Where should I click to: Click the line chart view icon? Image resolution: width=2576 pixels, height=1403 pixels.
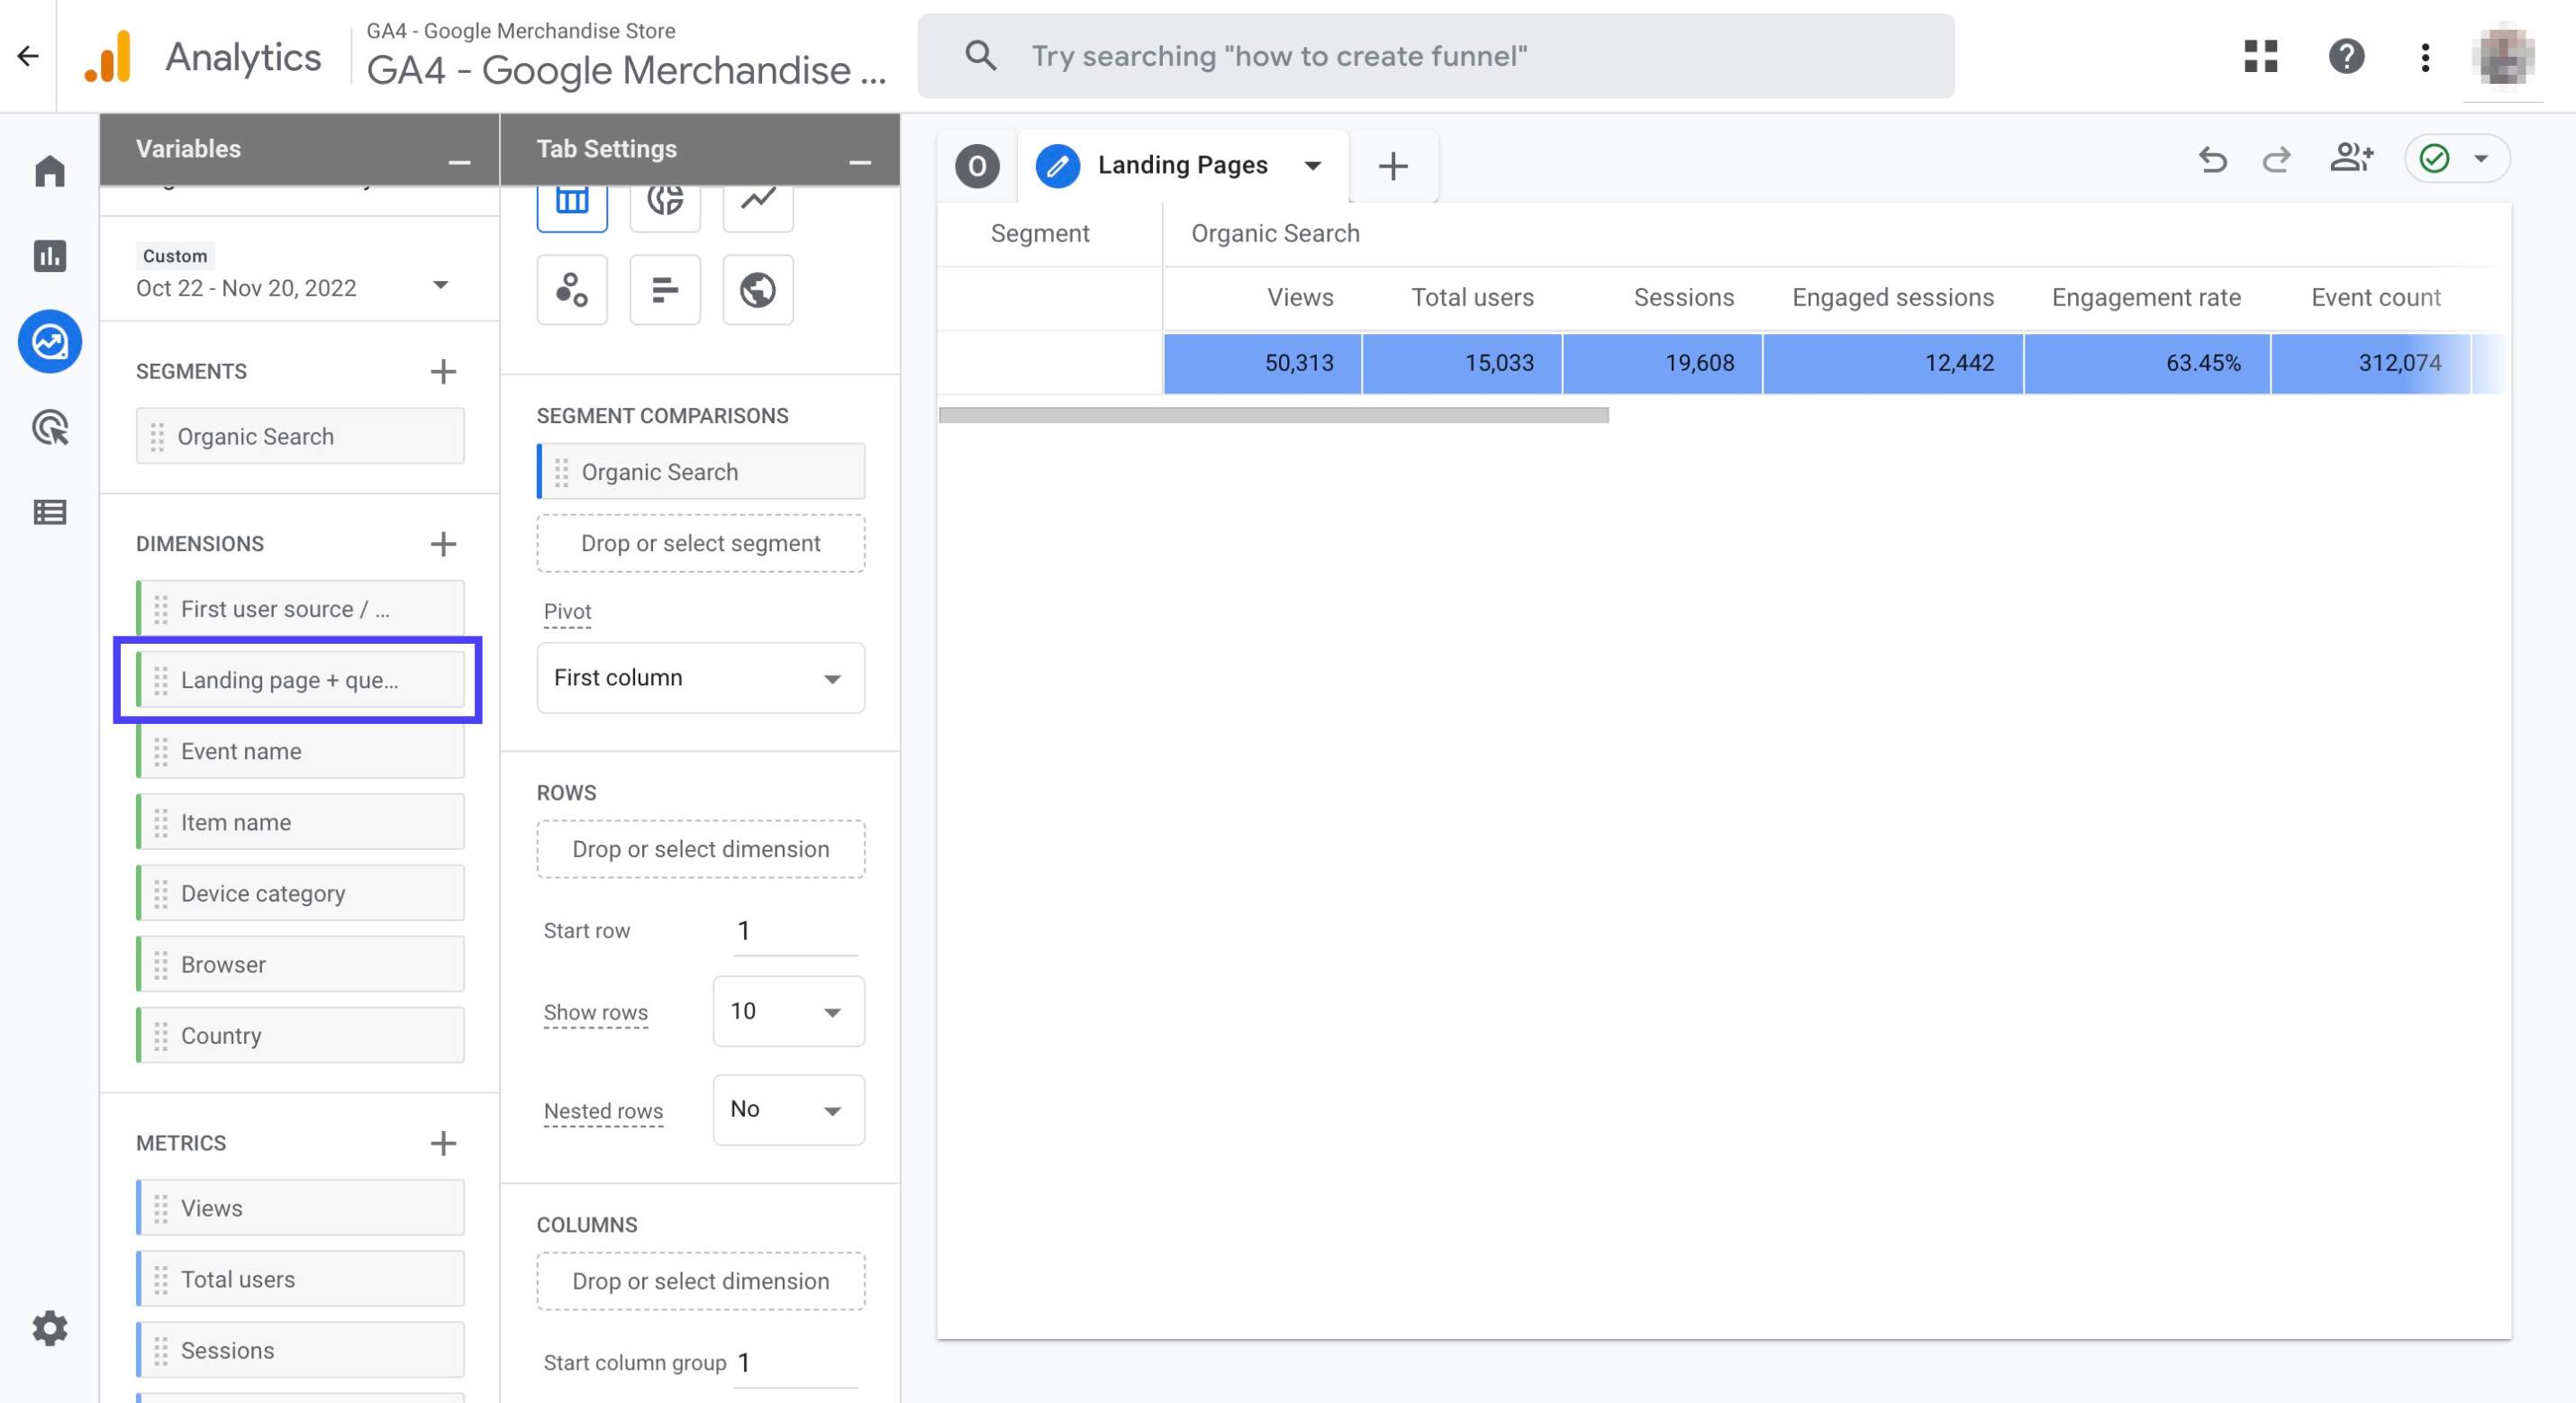point(755,197)
